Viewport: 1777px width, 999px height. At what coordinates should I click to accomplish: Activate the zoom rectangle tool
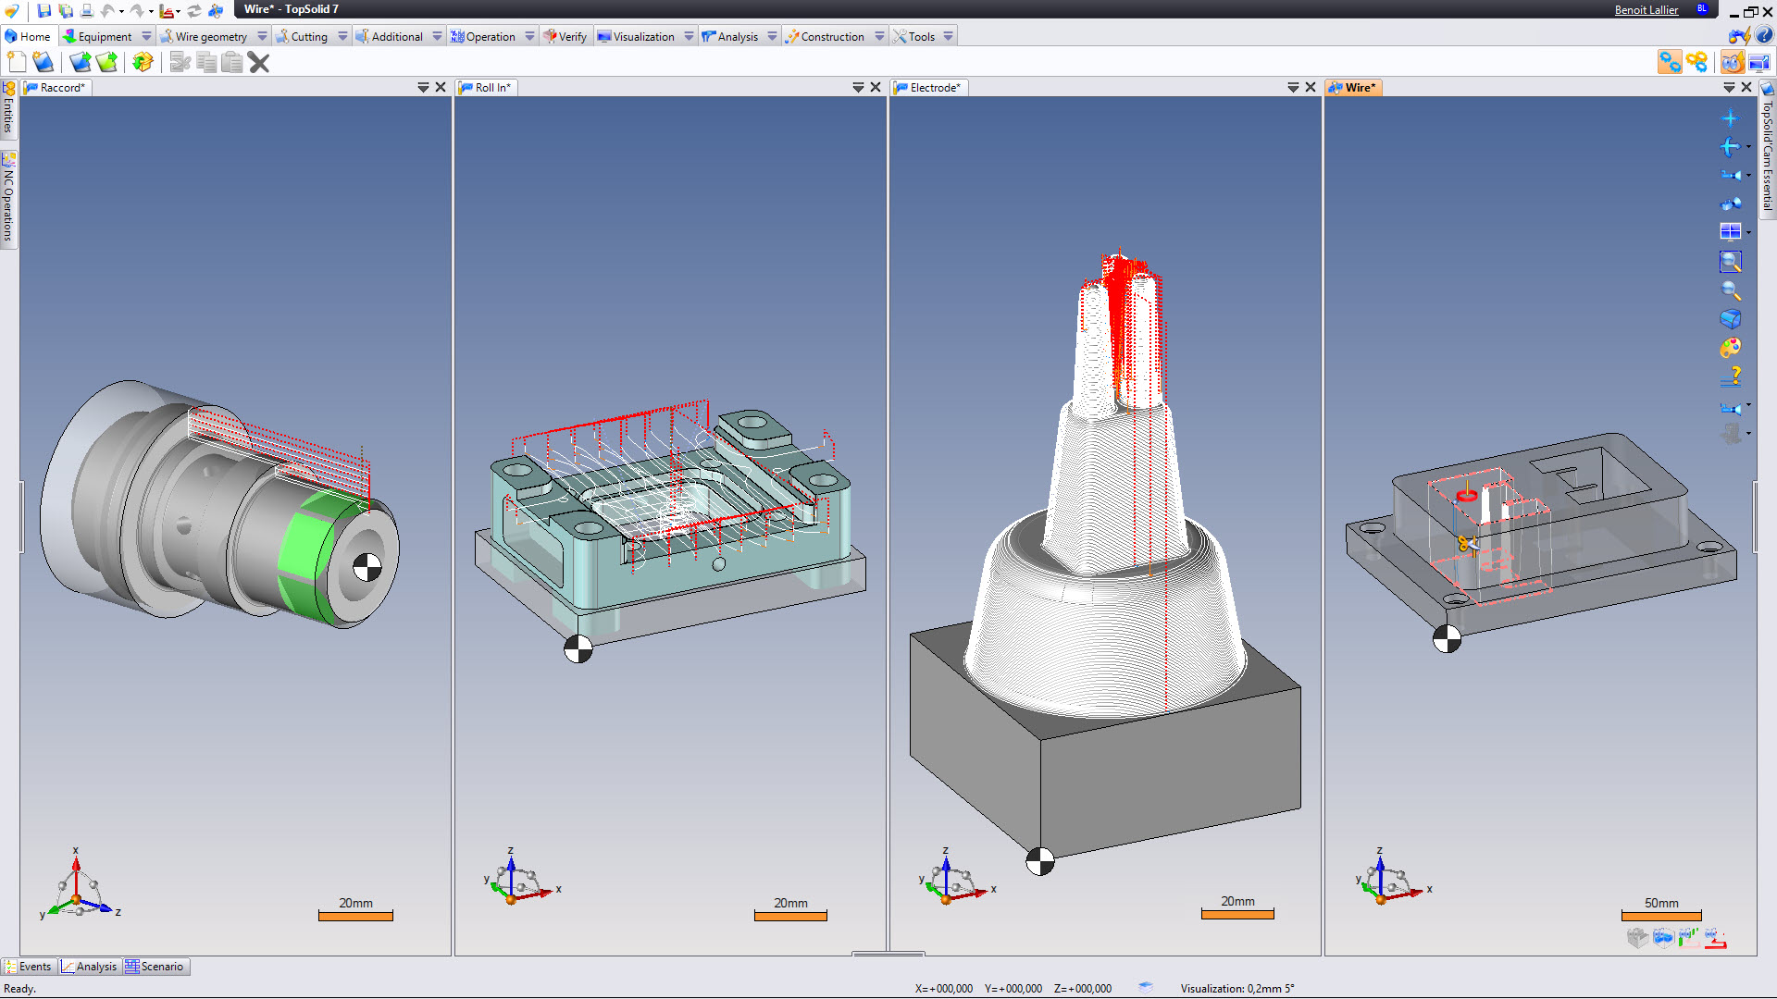1731,262
